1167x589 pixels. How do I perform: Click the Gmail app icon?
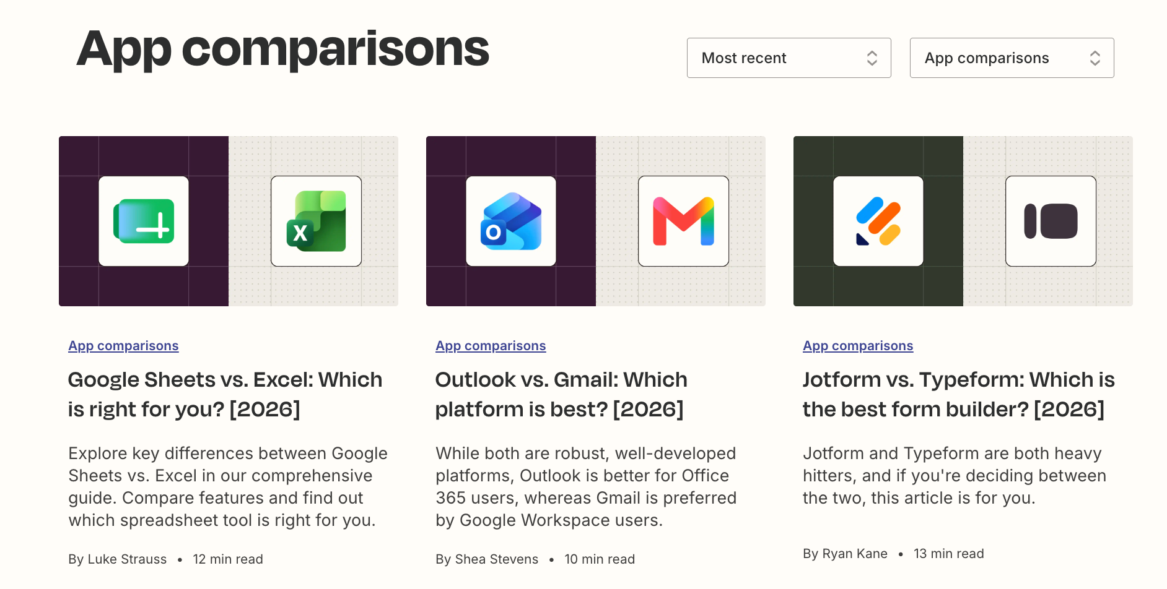pyautogui.click(x=683, y=221)
